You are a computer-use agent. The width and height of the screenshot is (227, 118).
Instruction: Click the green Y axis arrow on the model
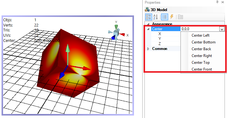[68, 55]
